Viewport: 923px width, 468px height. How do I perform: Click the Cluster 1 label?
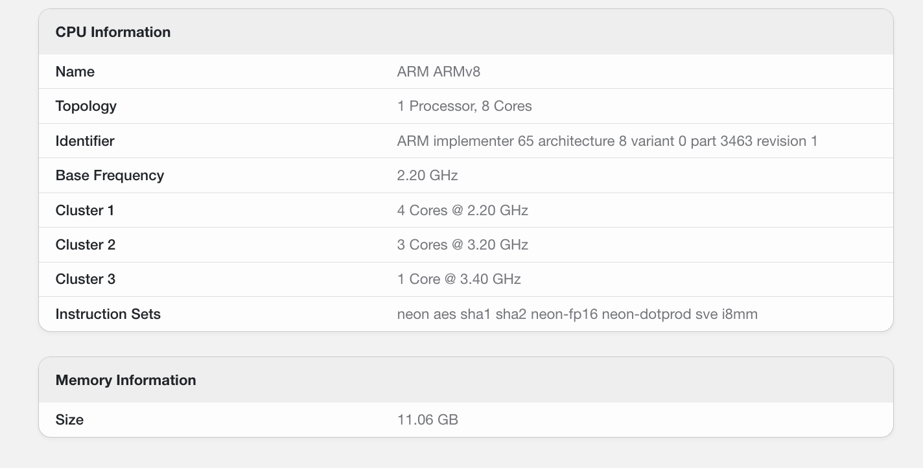[85, 211]
